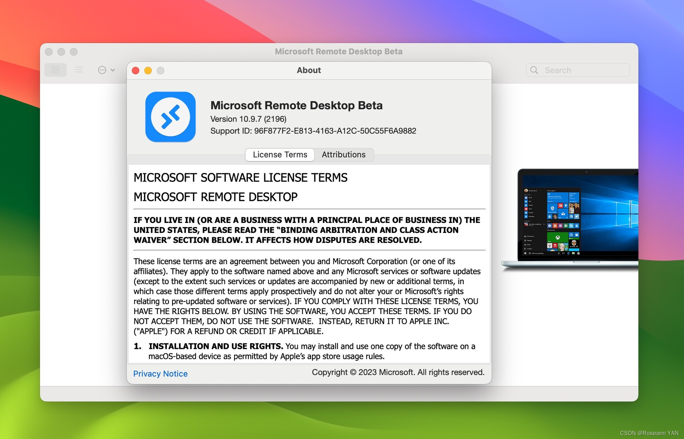Click the Version 10.9.7 (2196) text
Screen dimensions: 684x439
tap(248, 119)
